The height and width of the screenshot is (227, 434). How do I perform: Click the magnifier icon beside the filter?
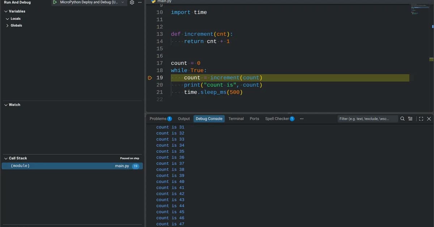click(x=403, y=119)
